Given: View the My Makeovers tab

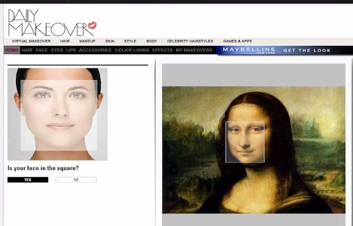Looking at the screenshot, I should point(194,50).
